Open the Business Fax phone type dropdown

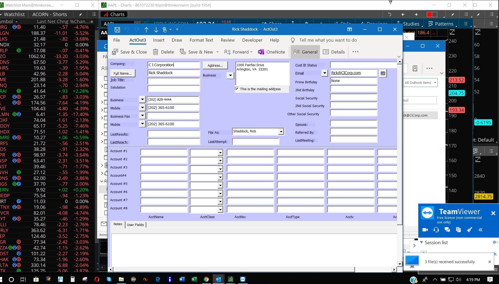point(142,116)
